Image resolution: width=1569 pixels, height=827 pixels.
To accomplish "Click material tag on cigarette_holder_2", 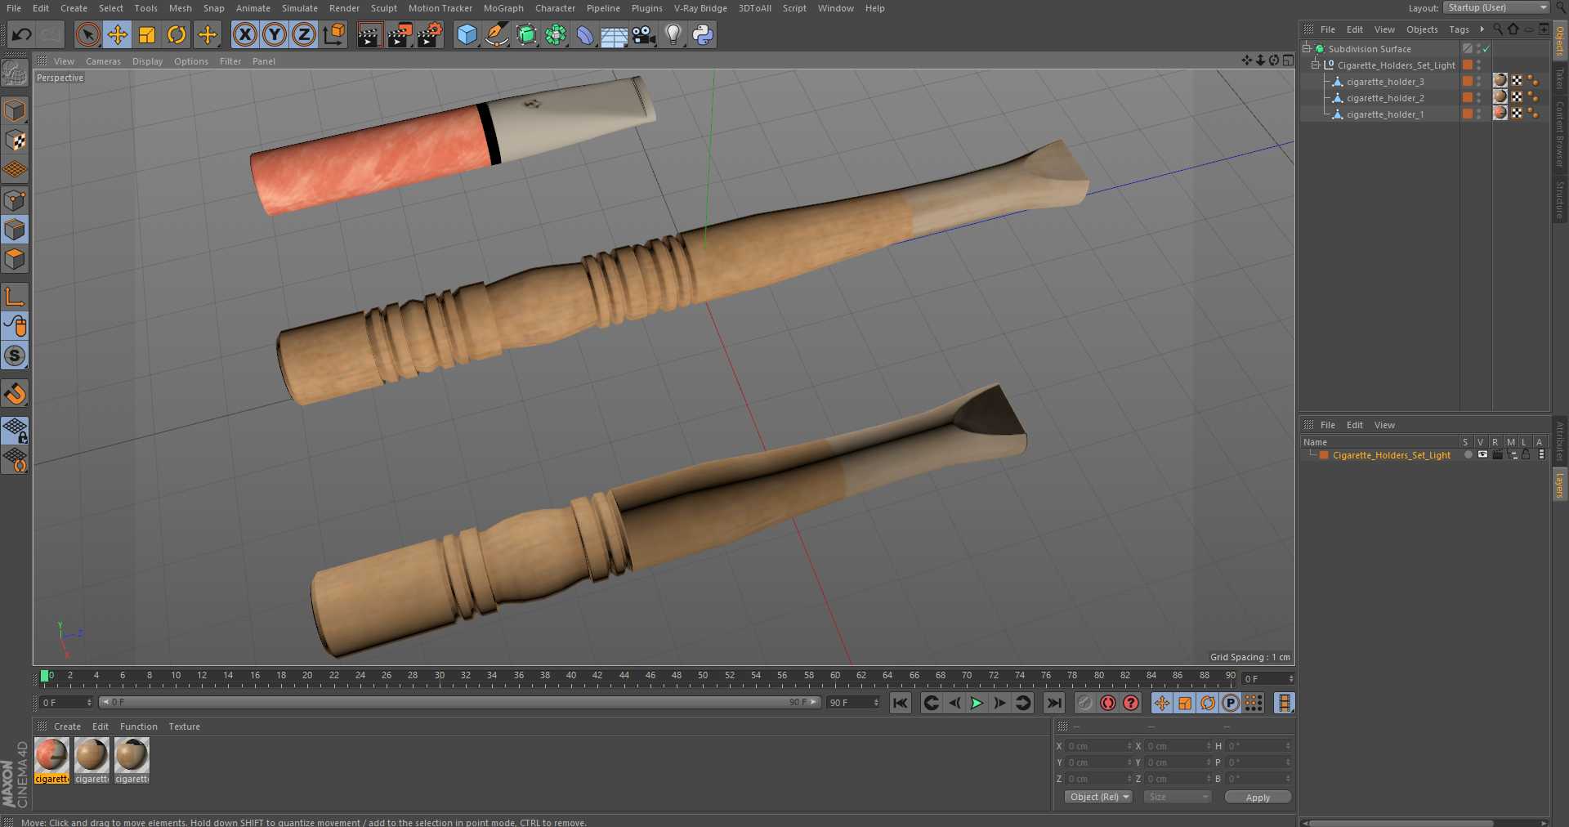I will 1500,96.
